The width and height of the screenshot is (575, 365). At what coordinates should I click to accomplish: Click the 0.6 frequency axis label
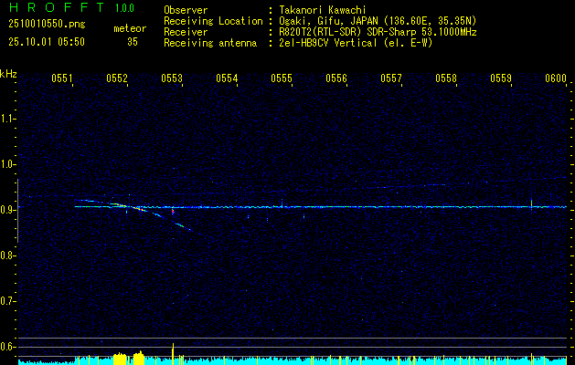[x=8, y=346]
